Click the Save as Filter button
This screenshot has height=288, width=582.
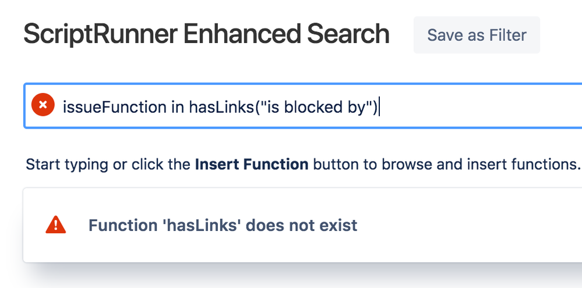[x=477, y=35]
